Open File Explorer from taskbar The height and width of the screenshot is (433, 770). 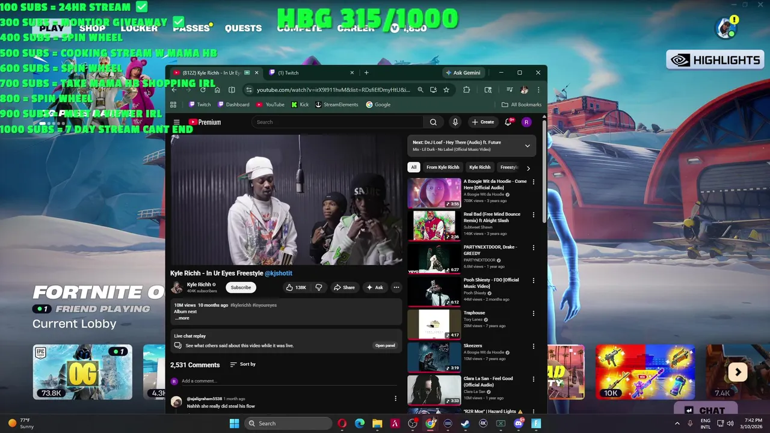[x=377, y=423]
